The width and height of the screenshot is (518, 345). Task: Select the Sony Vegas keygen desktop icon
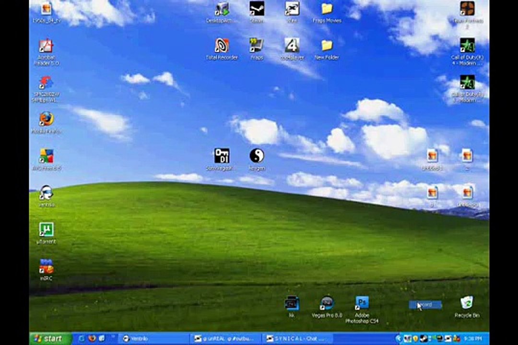(222, 160)
